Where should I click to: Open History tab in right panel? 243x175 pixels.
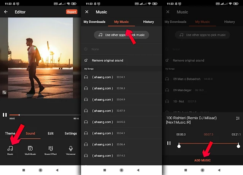(229, 22)
